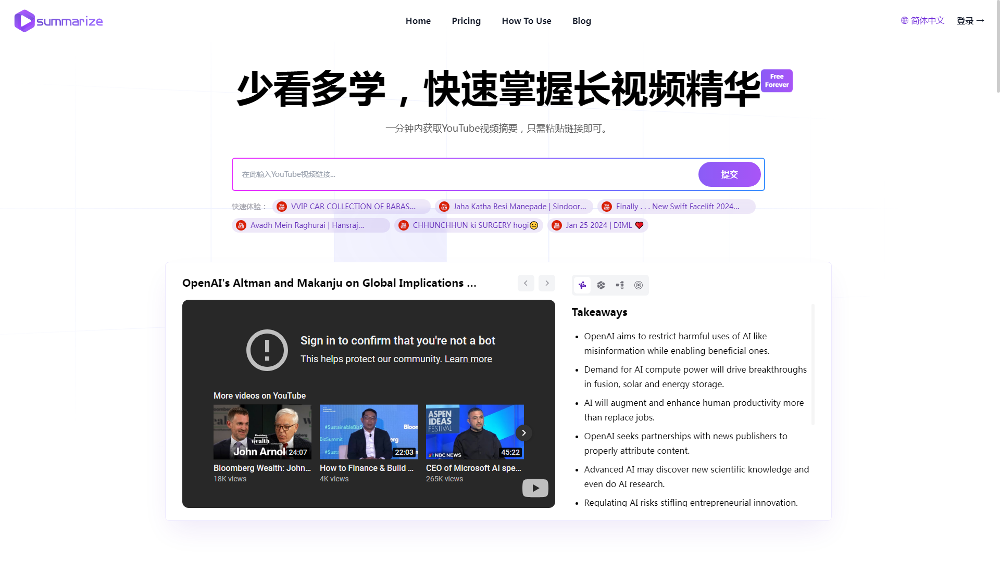
Task: Open the 简体中文 language selector
Action: [x=922, y=20]
